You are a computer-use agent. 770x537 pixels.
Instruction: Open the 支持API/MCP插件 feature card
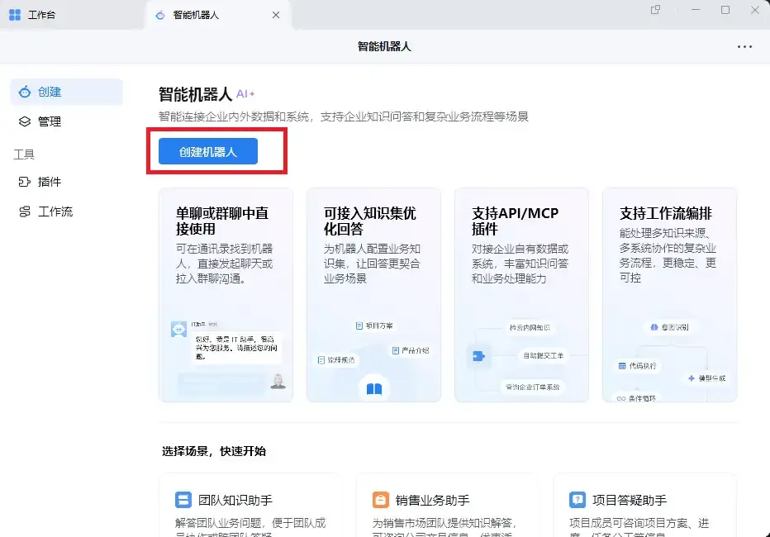point(521,295)
